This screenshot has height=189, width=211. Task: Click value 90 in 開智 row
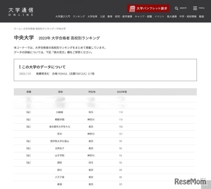point(121,163)
